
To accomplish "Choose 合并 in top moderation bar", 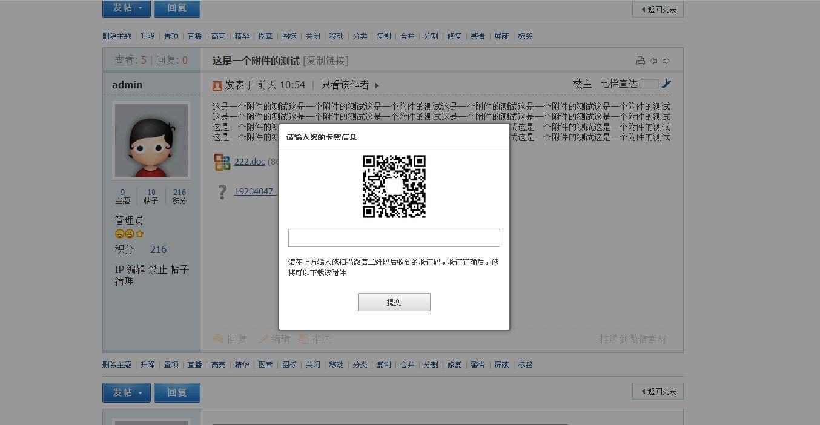I will [x=407, y=36].
